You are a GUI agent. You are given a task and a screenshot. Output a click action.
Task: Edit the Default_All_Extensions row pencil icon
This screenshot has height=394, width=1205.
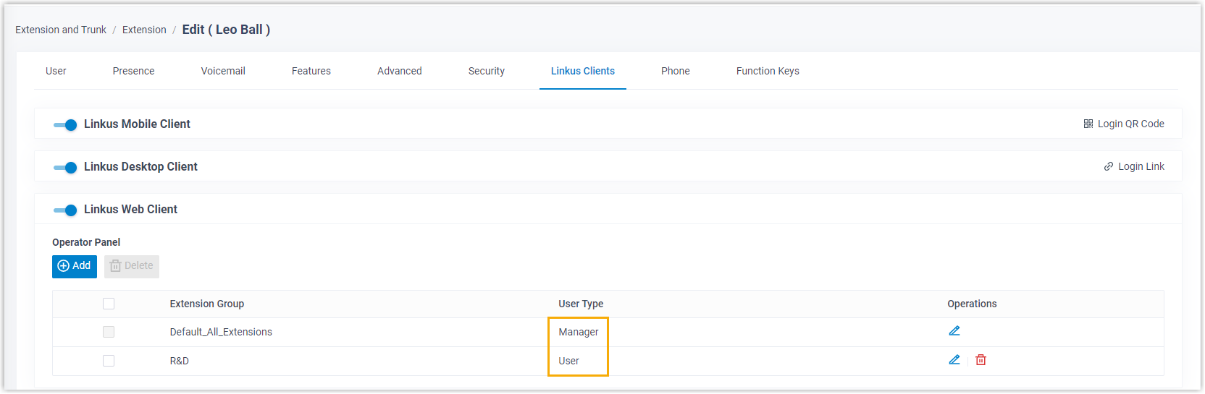[954, 331]
